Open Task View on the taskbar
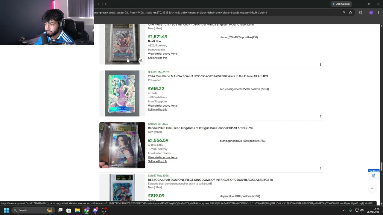This screenshot has height=215, width=383. [x=60, y=210]
